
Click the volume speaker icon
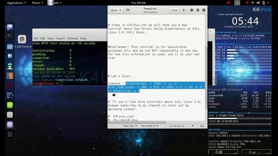click(258, 3)
